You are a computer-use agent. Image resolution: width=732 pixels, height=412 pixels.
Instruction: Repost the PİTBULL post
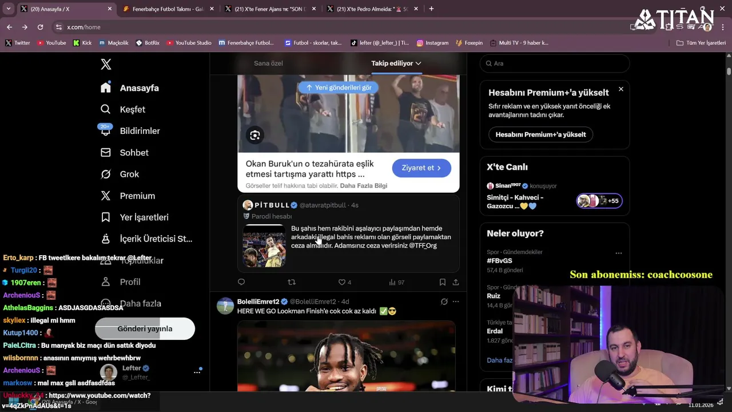292,282
